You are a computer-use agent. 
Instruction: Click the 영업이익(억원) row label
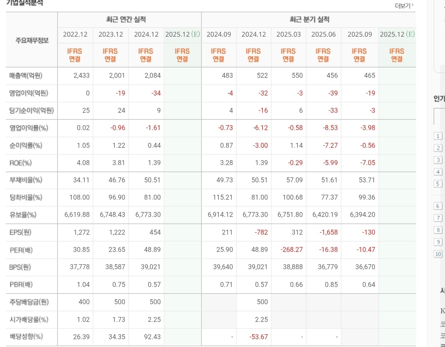click(28, 93)
